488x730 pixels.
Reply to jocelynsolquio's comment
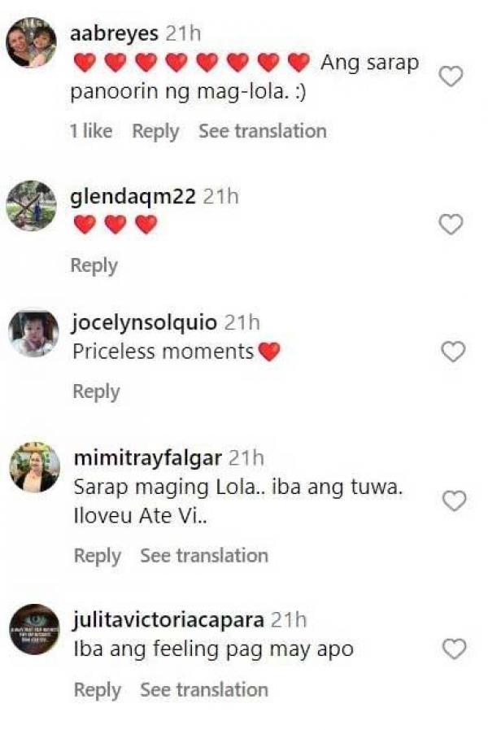coord(96,391)
